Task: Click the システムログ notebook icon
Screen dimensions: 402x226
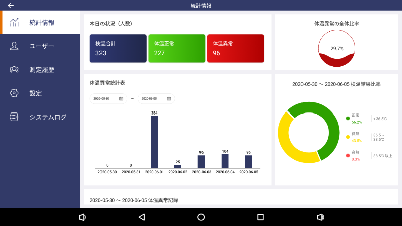Action: pos(15,117)
